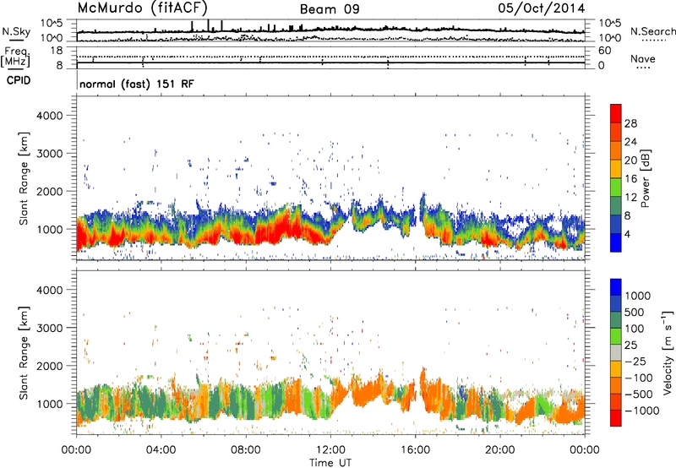This screenshot has height=468, width=676.
Task: Click the 12:00 time axis label
Action: tap(330, 449)
